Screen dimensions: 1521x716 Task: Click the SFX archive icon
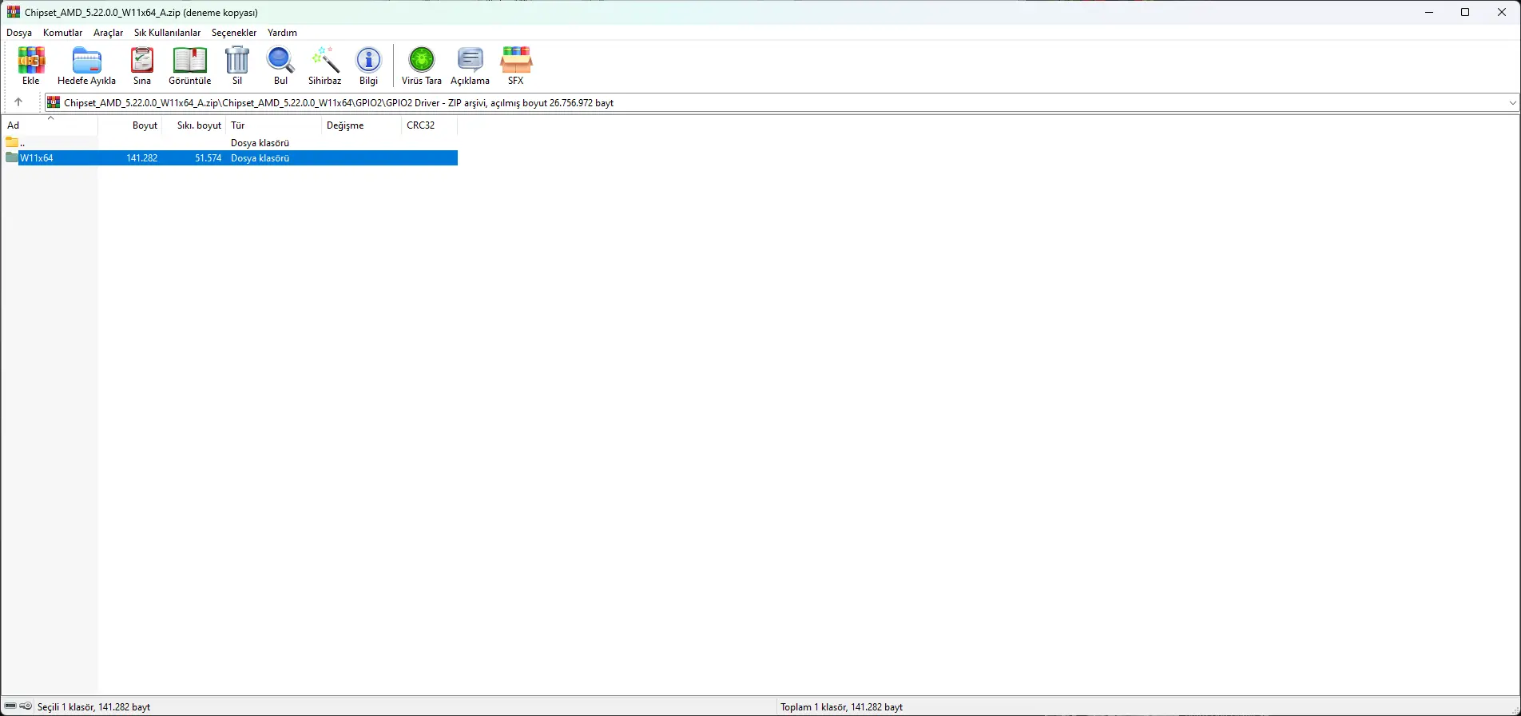(x=516, y=66)
